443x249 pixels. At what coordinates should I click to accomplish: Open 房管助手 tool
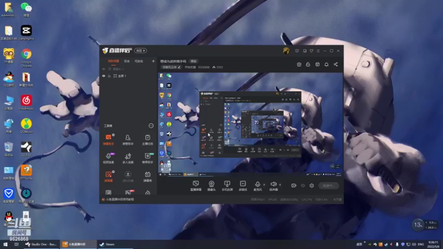tap(128, 140)
